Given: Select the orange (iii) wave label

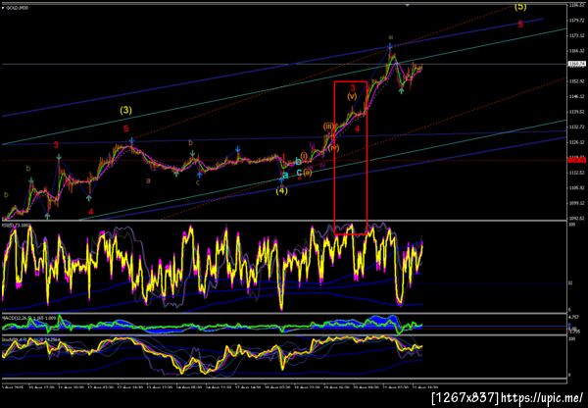Looking at the screenshot, I should point(328,127).
